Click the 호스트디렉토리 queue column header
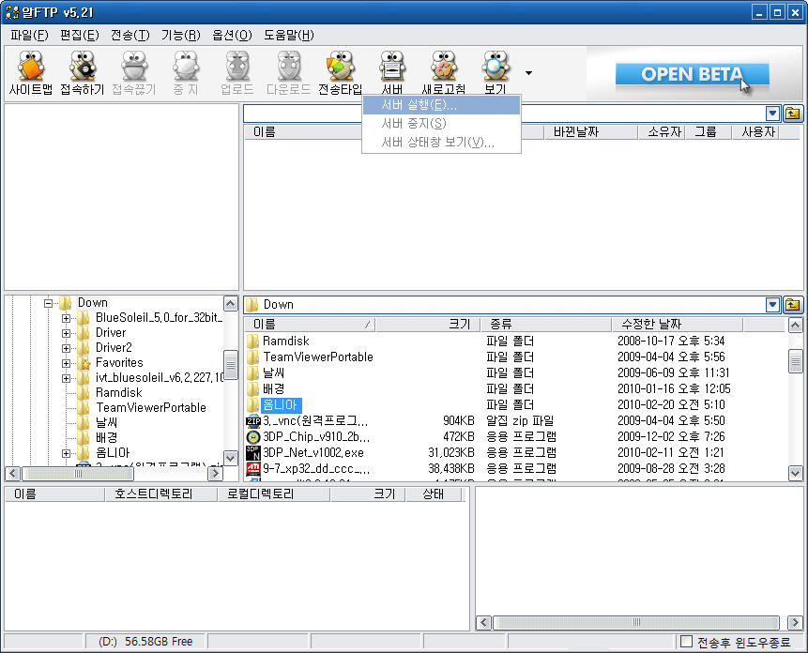The height and width of the screenshot is (653, 808). (160, 494)
